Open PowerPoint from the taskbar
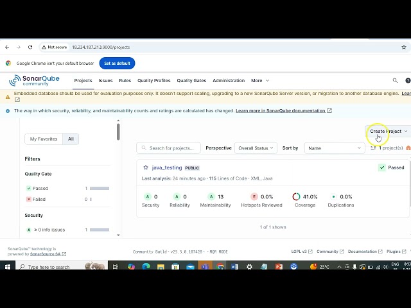 tap(279, 267)
